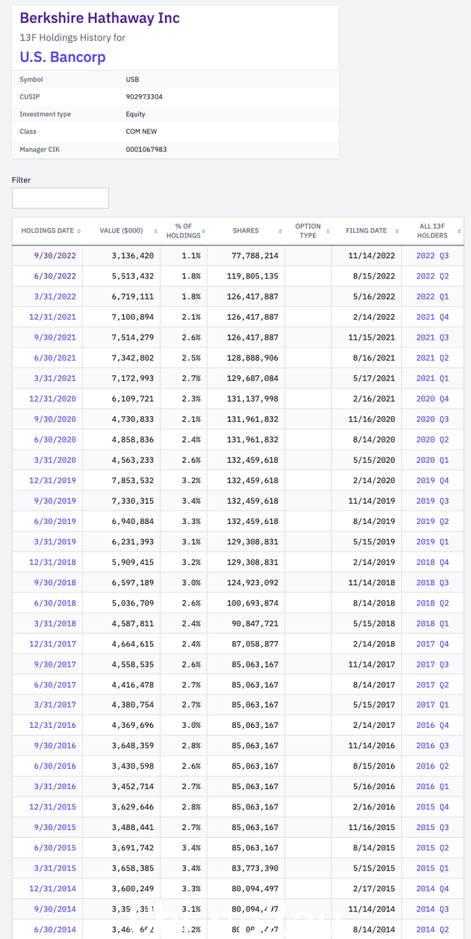View 2022 Q2 all 13F holders

tap(432, 276)
